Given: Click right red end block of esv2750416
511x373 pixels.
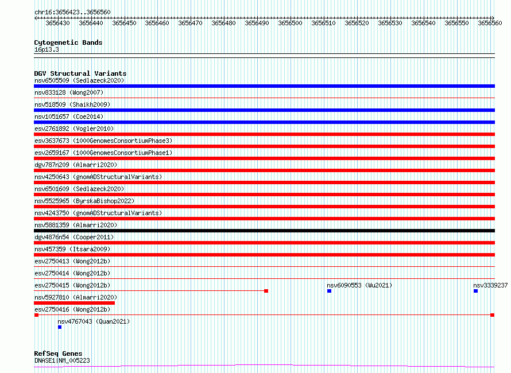Looking at the screenshot, I should (x=493, y=315).
